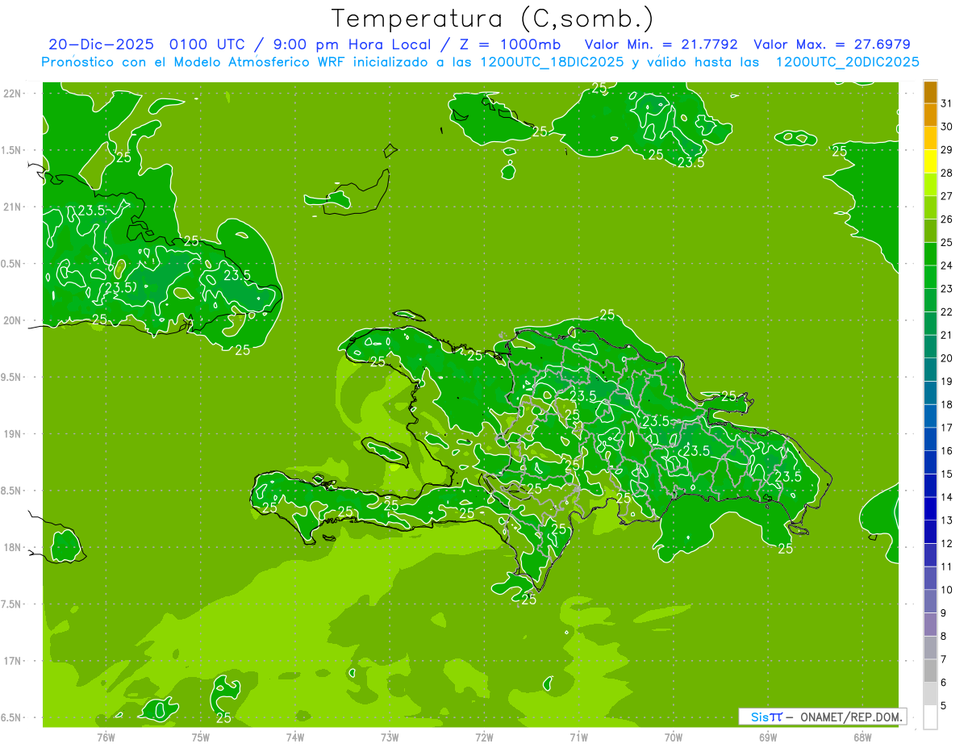Click the 20N latitude axis label
Image resolution: width=968 pixels, height=748 pixels.
point(13,320)
